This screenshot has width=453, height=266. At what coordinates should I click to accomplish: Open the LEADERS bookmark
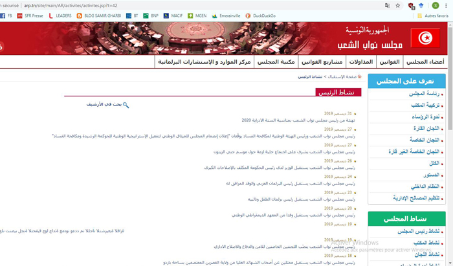pyautogui.click(x=60, y=16)
